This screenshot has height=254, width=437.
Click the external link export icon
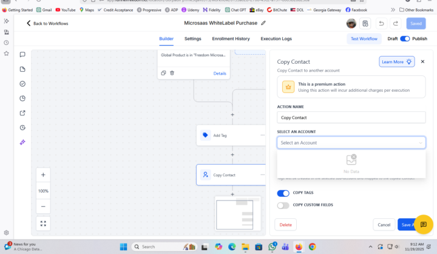tap(22, 113)
